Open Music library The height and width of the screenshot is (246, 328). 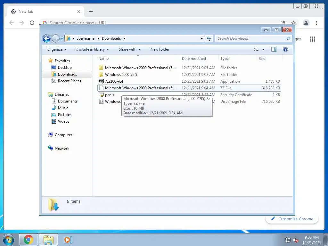coord(63,108)
